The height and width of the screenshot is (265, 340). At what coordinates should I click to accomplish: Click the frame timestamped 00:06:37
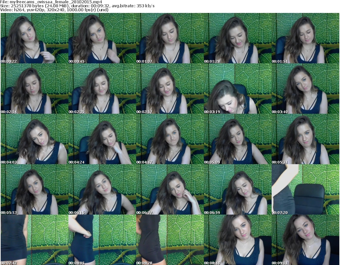point(170,189)
